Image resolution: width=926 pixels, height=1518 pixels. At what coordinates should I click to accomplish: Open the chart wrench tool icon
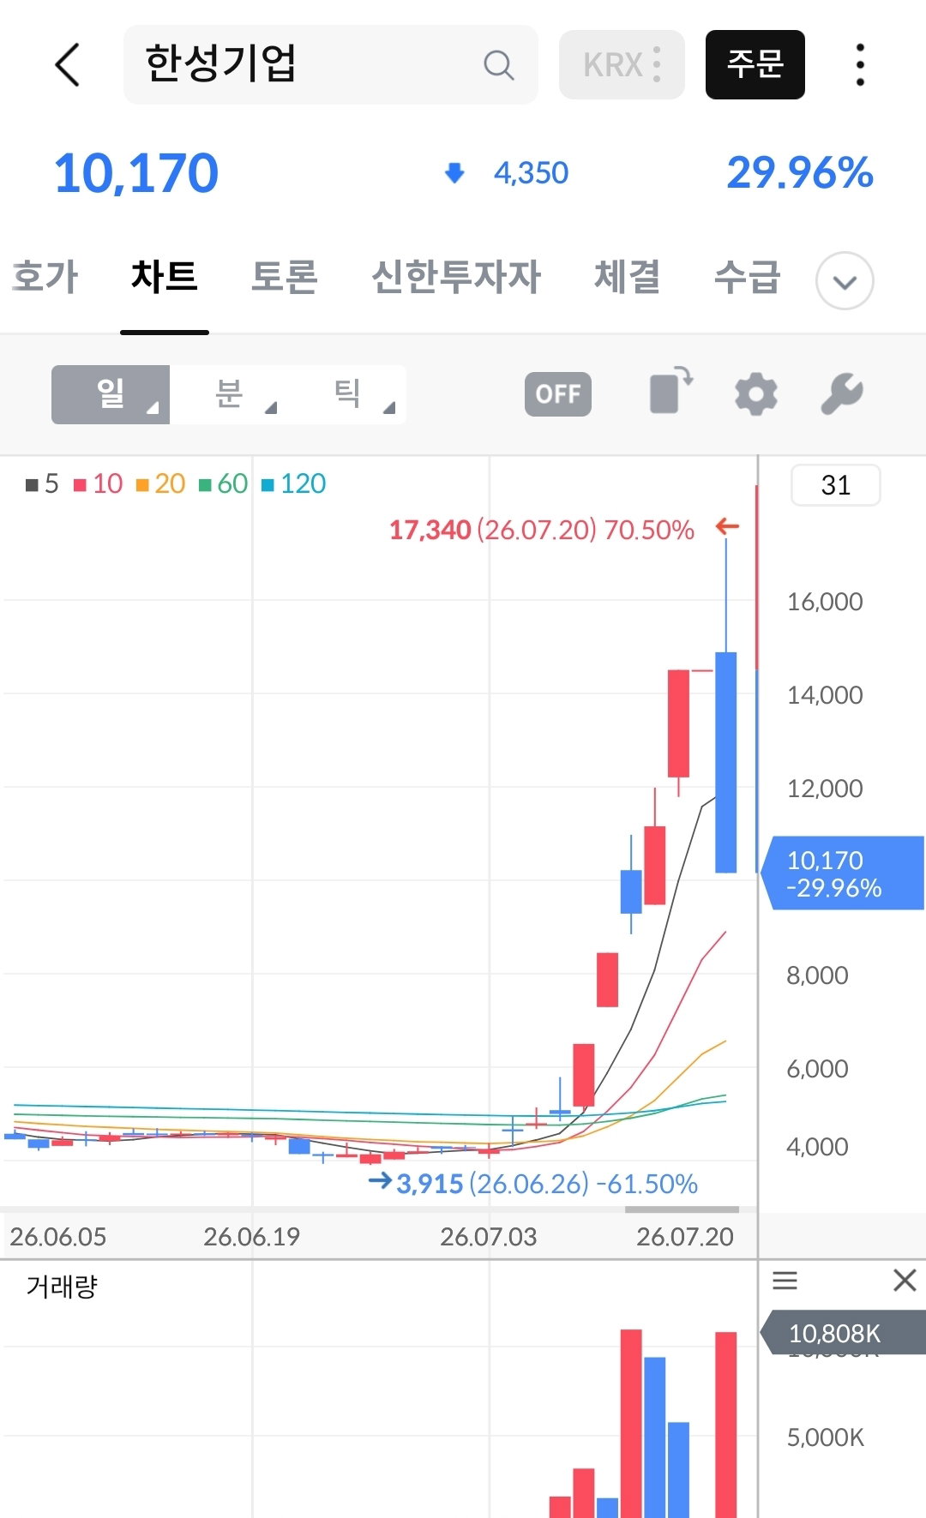pyautogui.click(x=841, y=394)
